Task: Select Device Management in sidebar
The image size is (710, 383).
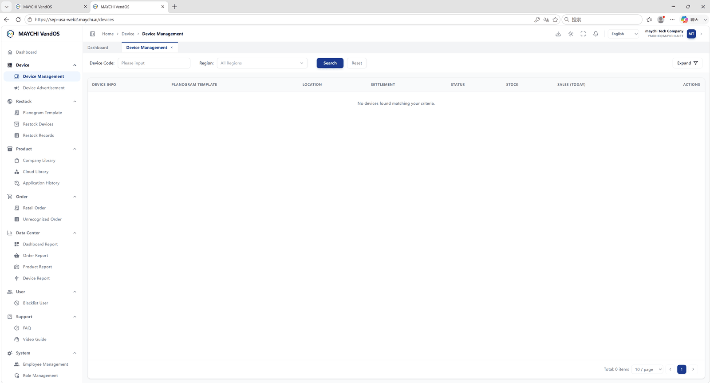Action: 42,76
